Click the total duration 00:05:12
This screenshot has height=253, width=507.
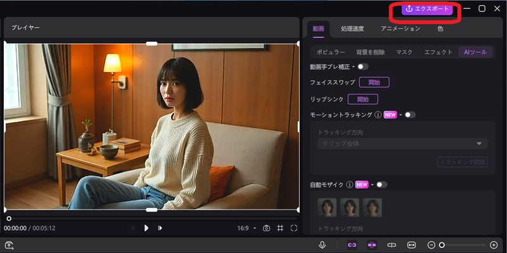tap(44, 228)
